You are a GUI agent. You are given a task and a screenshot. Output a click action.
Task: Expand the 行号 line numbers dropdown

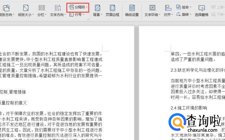(83, 15)
